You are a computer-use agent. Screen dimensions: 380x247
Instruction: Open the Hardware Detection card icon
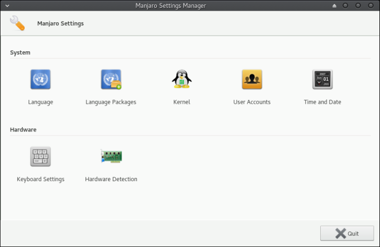click(x=111, y=156)
